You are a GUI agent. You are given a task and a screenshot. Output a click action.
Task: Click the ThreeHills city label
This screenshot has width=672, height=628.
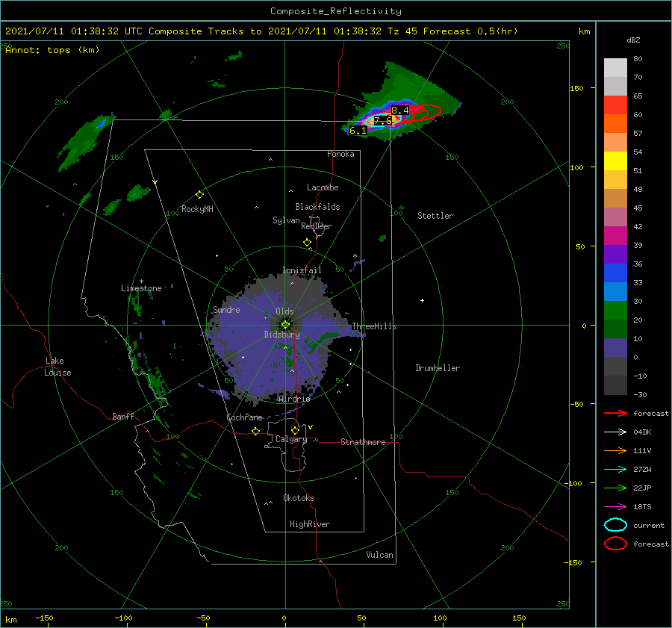(374, 326)
